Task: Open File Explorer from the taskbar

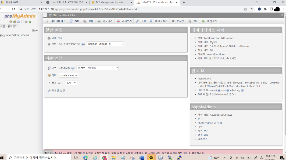Action: pyautogui.click(x=113, y=158)
